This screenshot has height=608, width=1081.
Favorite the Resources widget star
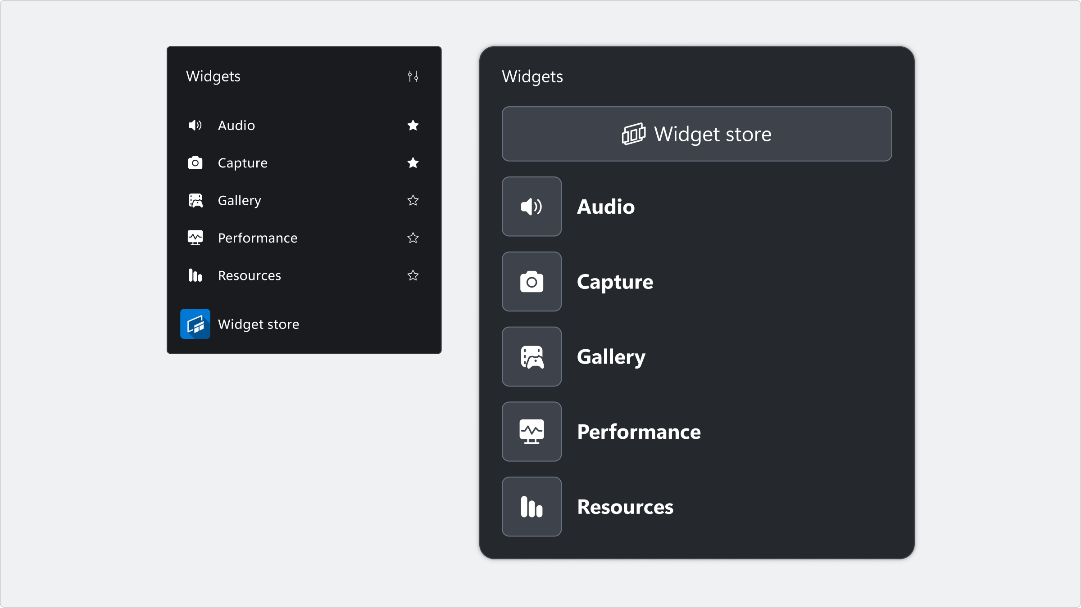(413, 275)
